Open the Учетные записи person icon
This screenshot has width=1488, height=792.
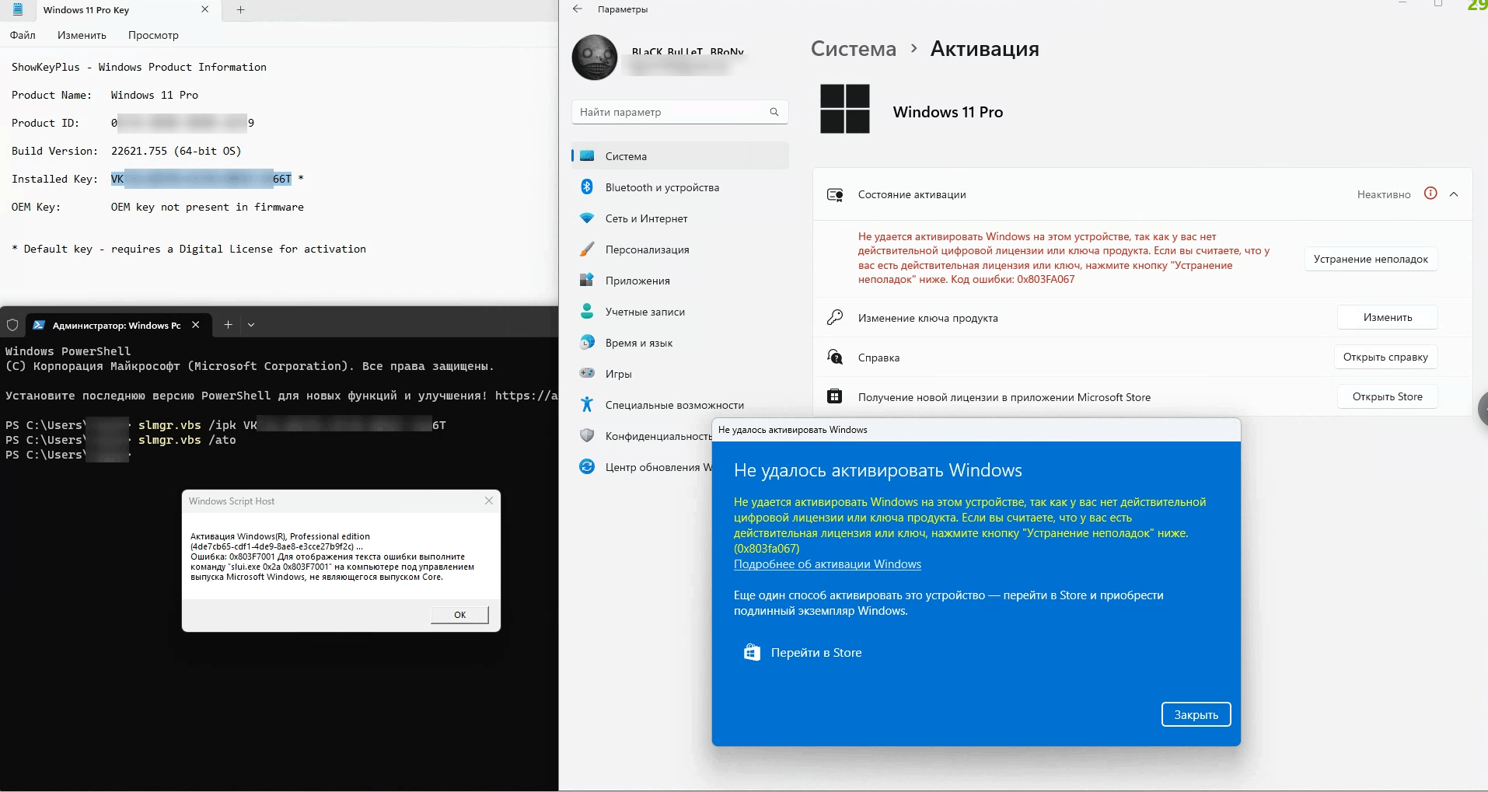[x=587, y=312]
